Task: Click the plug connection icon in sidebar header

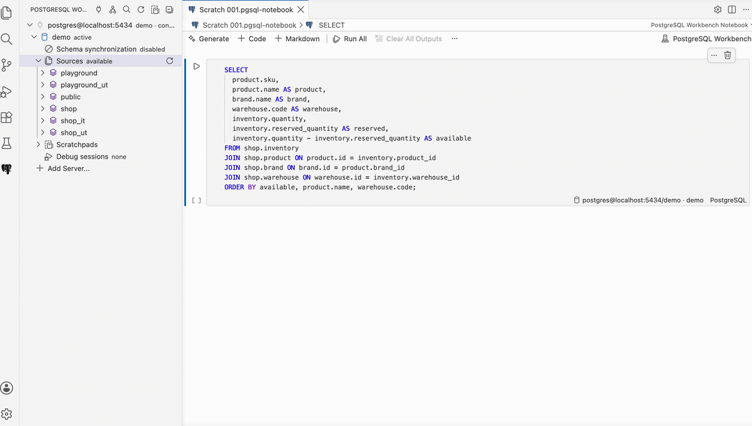Action: tap(98, 10)
